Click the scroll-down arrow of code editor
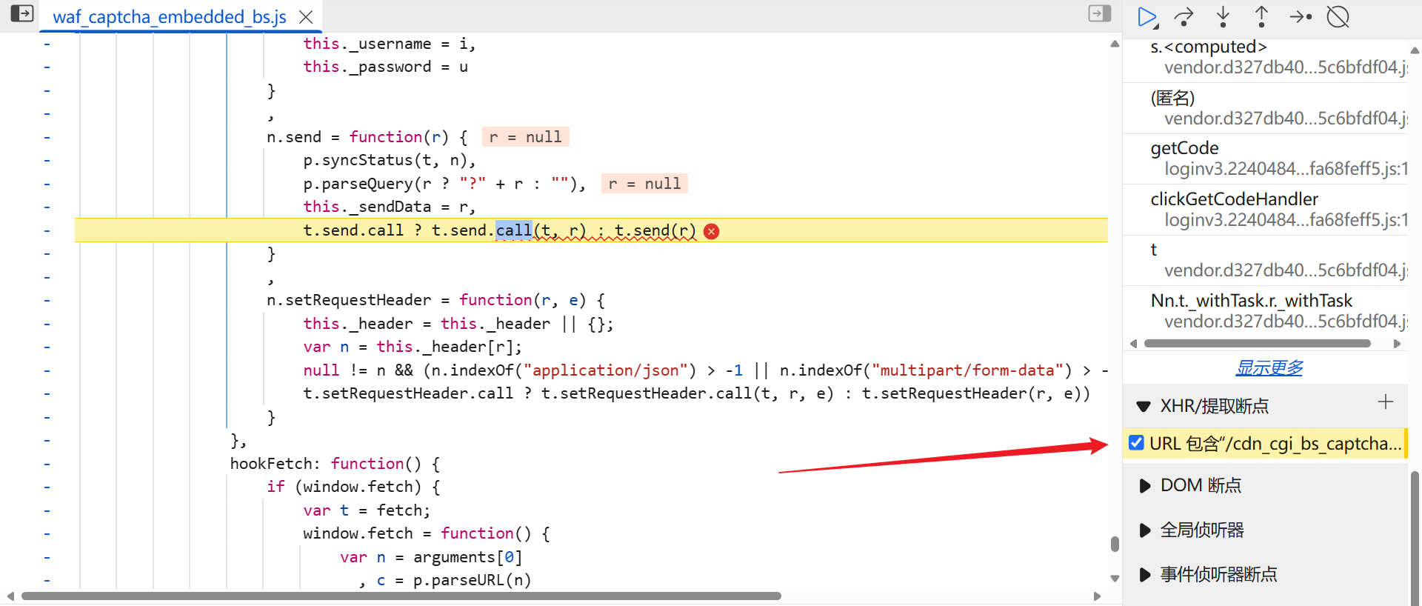 click(x=1115, y=578)
